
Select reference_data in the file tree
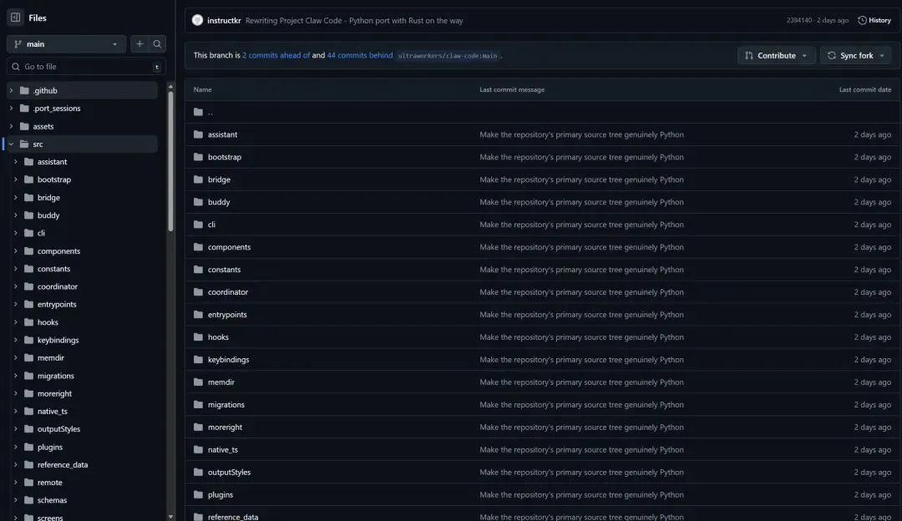[63, 465]
